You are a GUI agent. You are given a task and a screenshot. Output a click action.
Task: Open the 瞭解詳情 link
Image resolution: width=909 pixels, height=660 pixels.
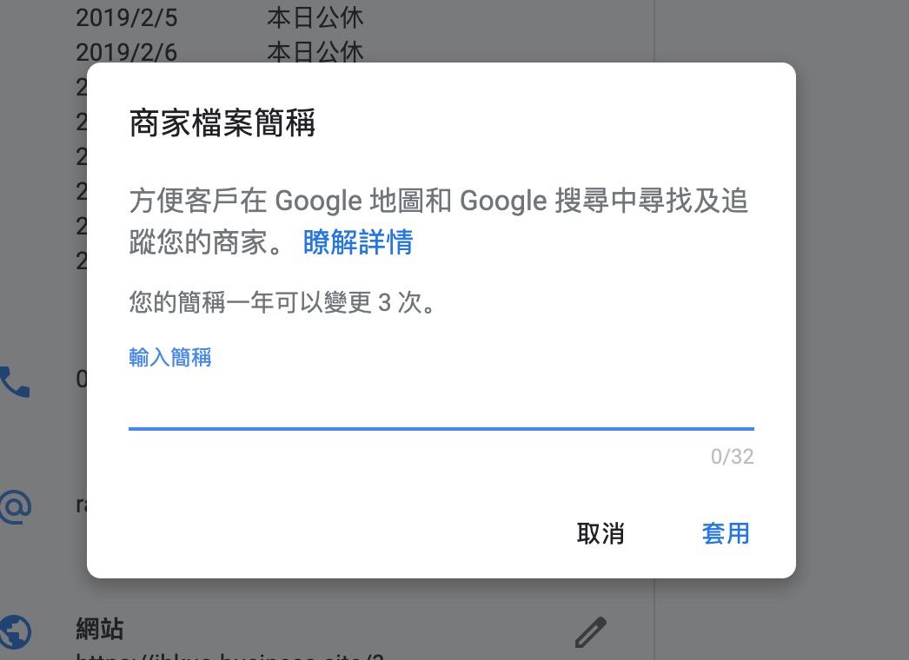tap(358, 242)
